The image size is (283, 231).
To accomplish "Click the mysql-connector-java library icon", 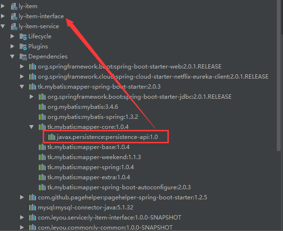I will pyautogui.click(x=33, y=208).
